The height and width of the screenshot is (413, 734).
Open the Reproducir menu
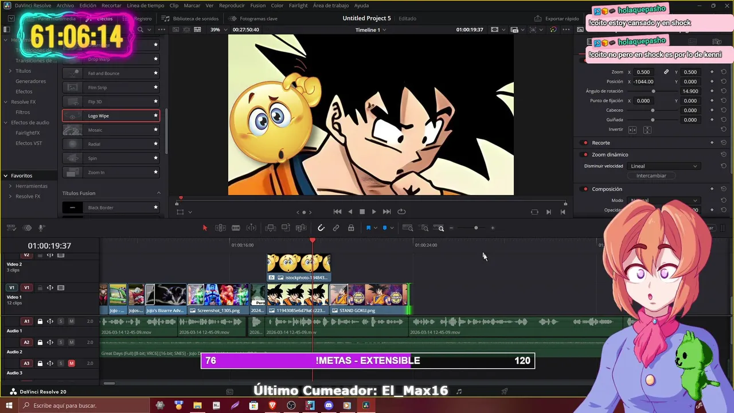click(232, 6)
